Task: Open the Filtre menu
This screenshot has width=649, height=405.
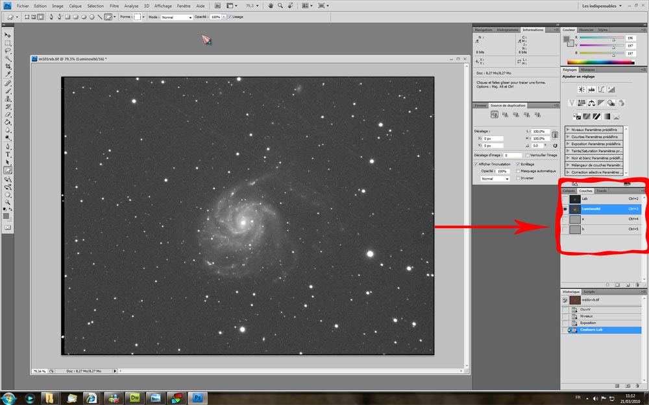Action: (114, 6)
